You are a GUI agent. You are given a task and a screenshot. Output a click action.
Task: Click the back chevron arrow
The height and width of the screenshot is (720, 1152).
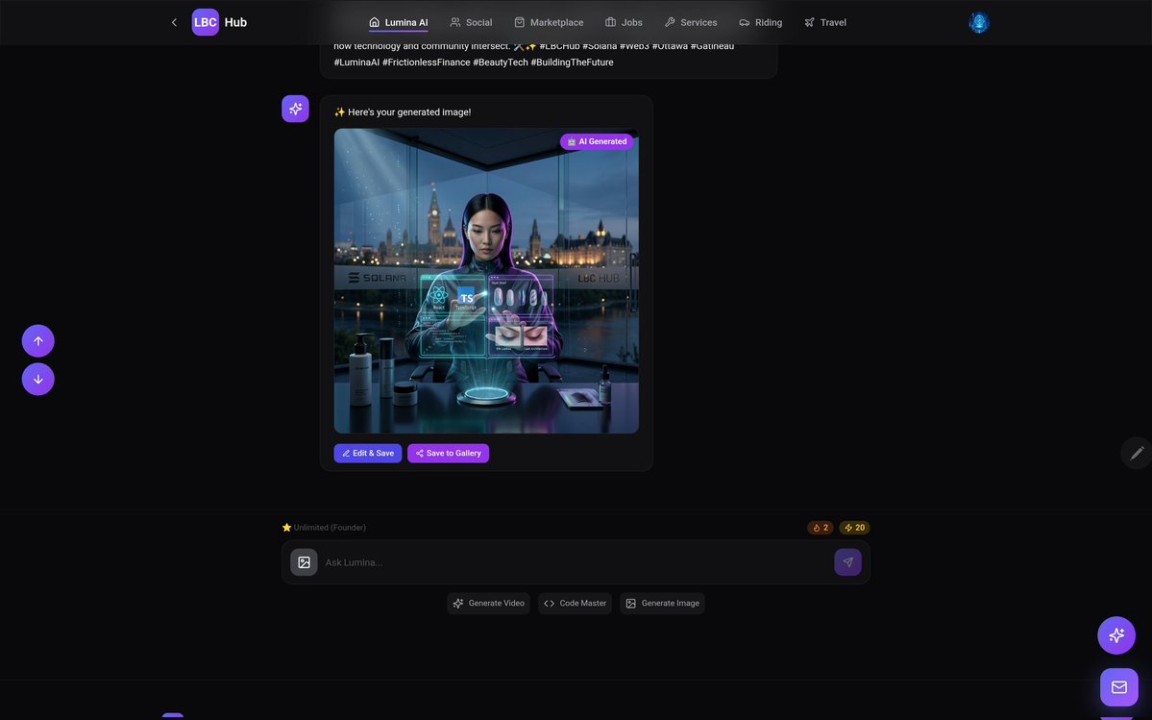coord(174,22)
